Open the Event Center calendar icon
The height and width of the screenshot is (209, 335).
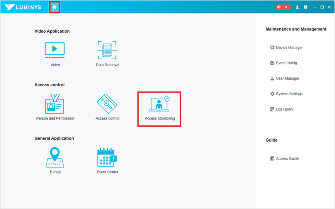(107, 157)
